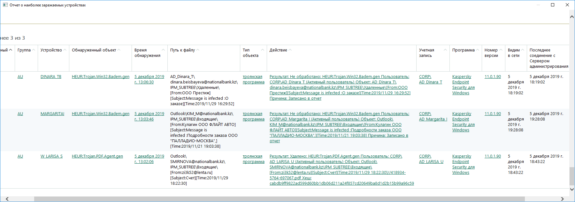Maximize the report window
Viewport: 575px width, 202px height.
coord(553,5)
